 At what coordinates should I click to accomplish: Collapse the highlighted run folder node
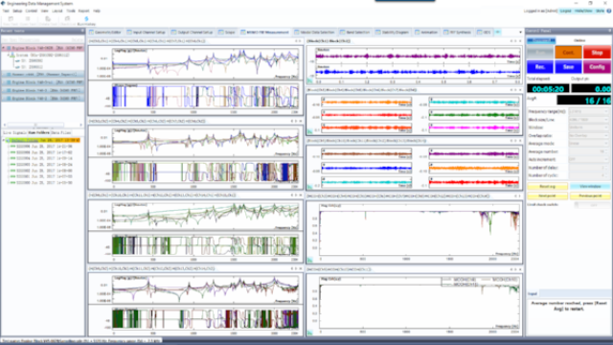(4, 140)
